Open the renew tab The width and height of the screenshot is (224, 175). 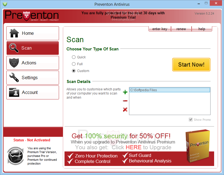[x=181, y=29]
